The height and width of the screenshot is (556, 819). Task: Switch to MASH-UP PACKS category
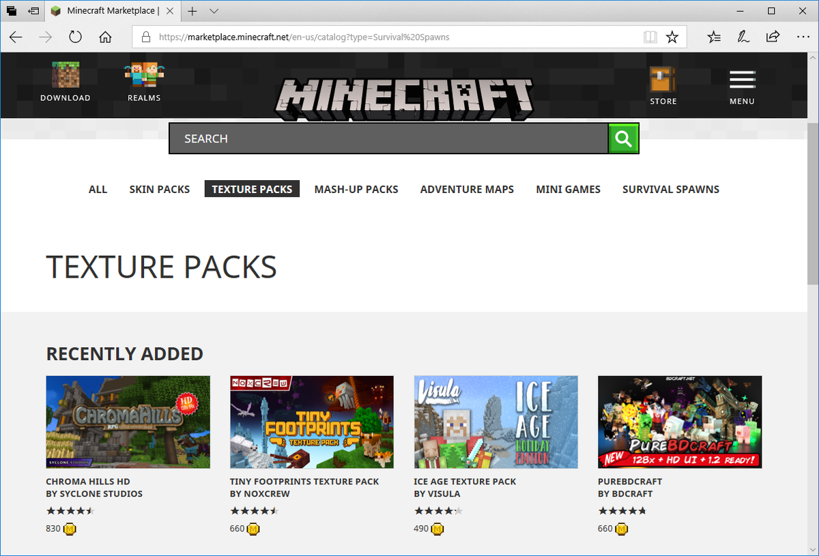click(x=356, y=189)
